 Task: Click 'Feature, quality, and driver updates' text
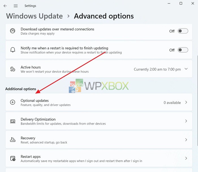pyautogui.click(x=46, y=105)
